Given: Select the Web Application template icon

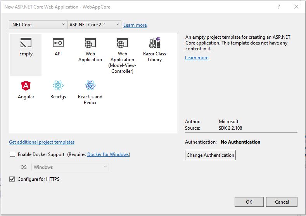Looking at the screenshot, I should pyautogui.click(x=90, y=43).
